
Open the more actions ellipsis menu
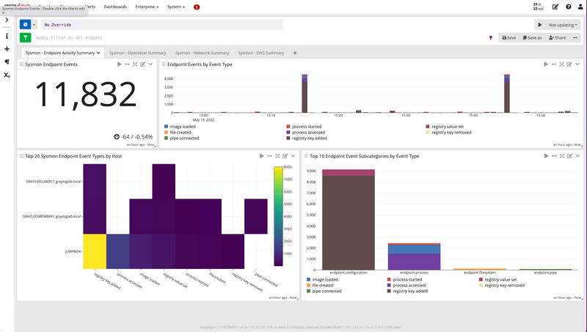coord(575,37)
